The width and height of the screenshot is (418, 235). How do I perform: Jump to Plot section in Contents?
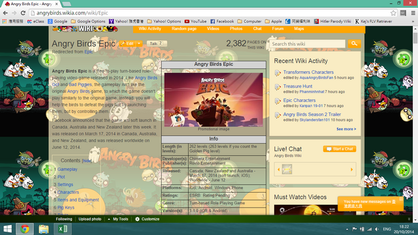[x=61, y=177]
